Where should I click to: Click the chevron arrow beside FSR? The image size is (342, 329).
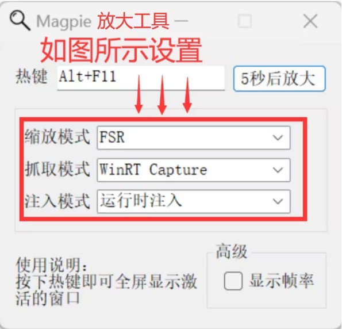click(x=278, y=138)
